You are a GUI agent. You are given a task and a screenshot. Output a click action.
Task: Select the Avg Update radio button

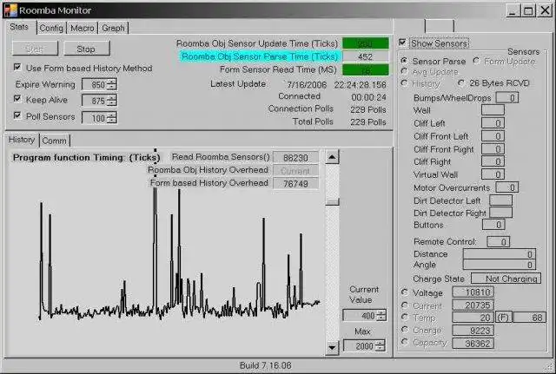404,71
